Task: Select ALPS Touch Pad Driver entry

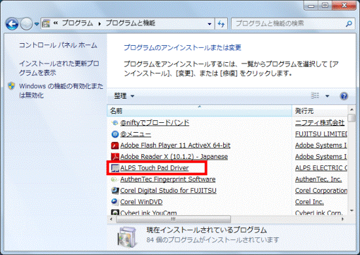Action: (154, 168)
